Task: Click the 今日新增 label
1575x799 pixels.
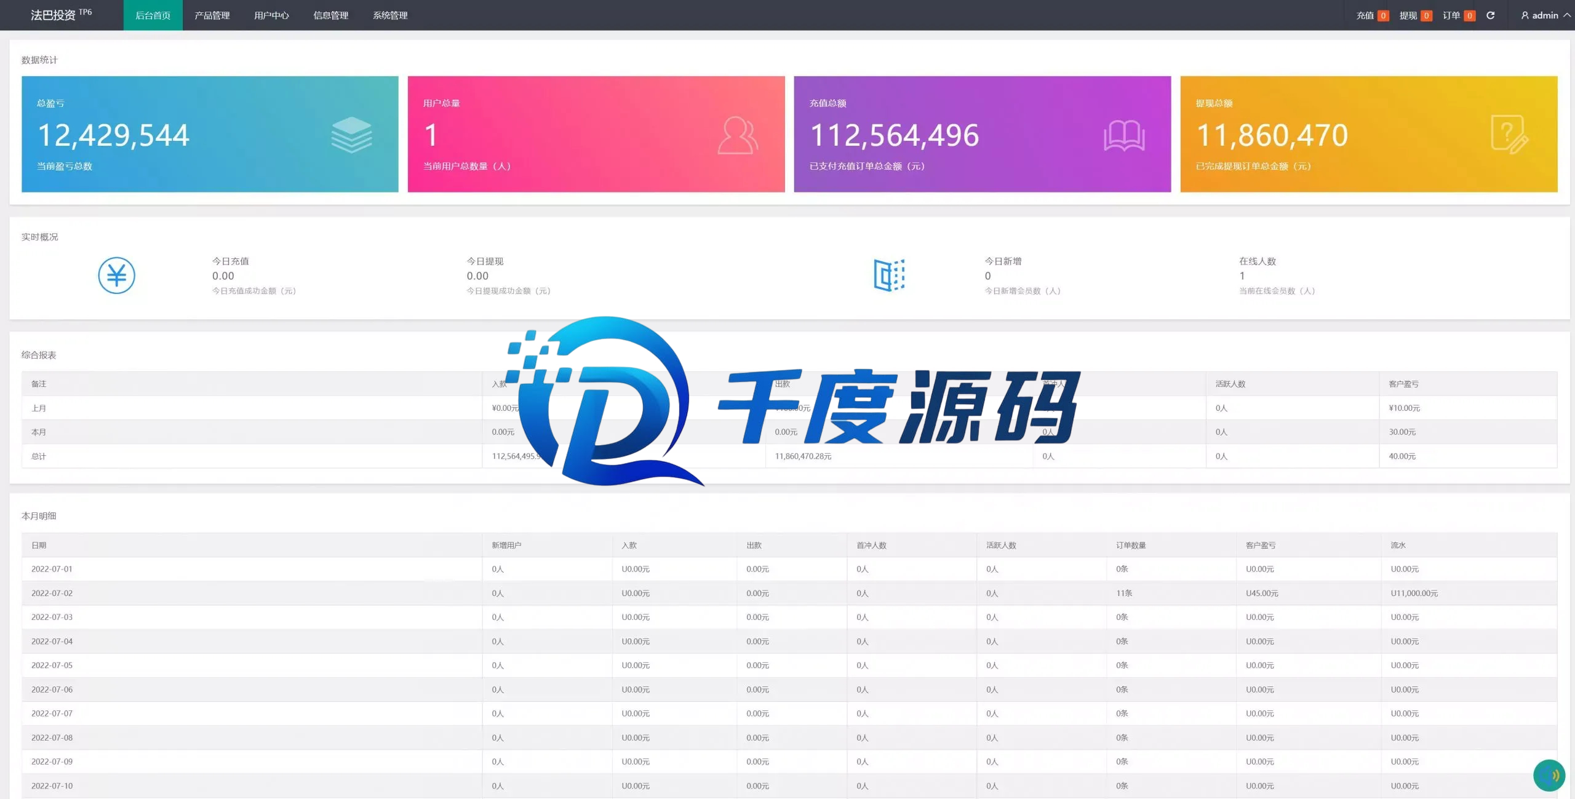Action: click(x=1003, y=261)
